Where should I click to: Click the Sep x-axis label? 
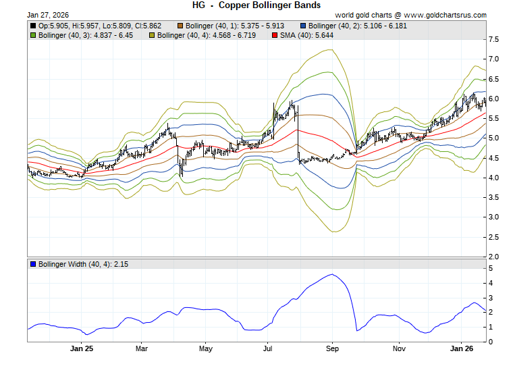(332, 349)
